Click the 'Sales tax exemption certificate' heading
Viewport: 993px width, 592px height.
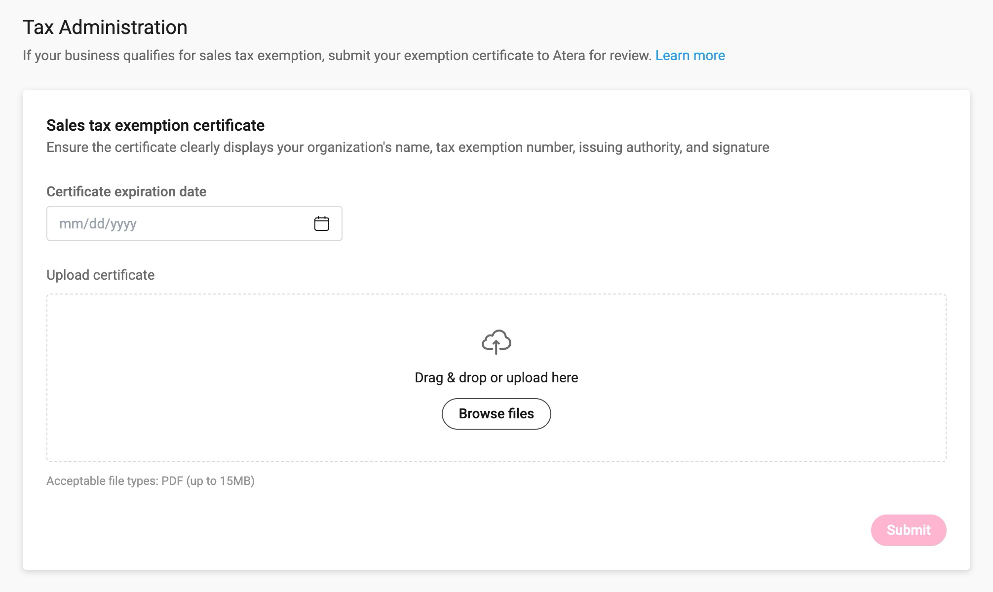pos(155,126)
